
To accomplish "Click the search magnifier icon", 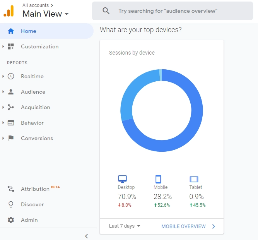I will [x=106, y=11].
